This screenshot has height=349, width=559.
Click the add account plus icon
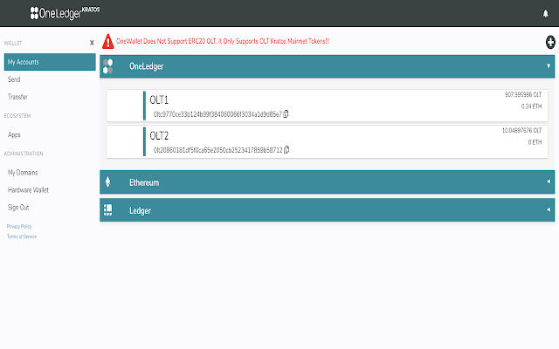pos(550,42)
